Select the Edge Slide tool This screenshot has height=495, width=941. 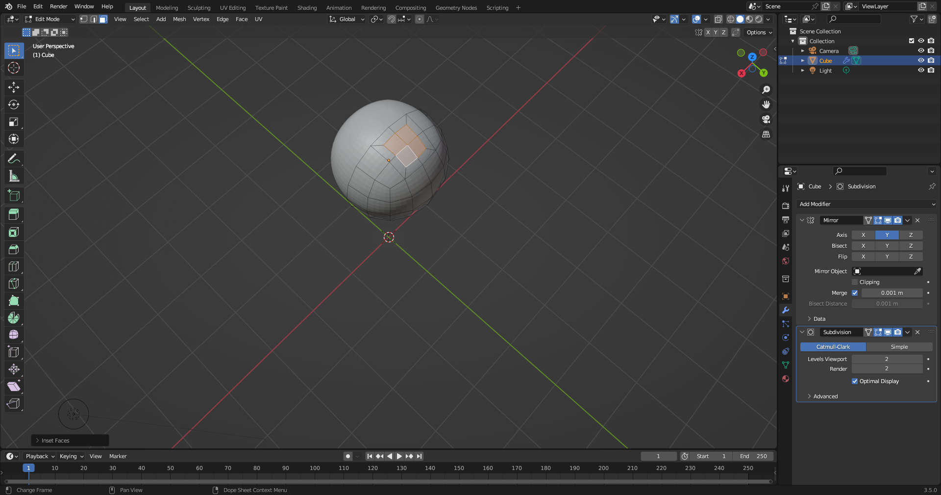coord(14,352)
